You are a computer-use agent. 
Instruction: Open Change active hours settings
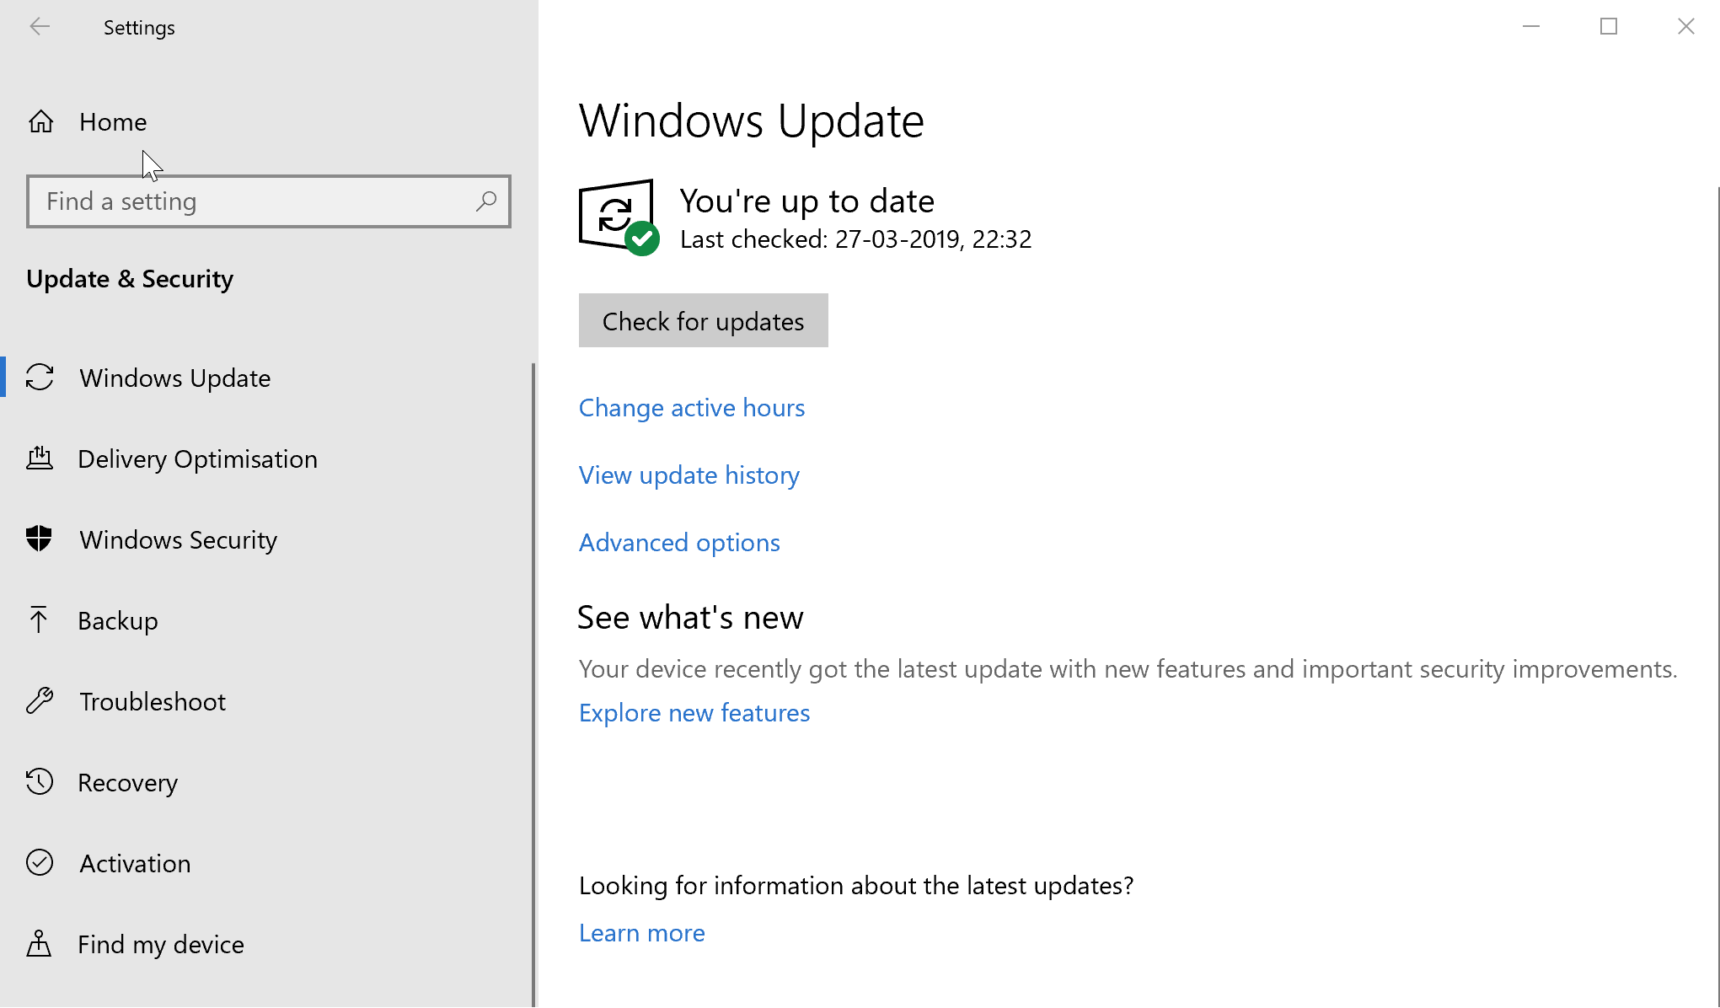(x=691, y=407)
